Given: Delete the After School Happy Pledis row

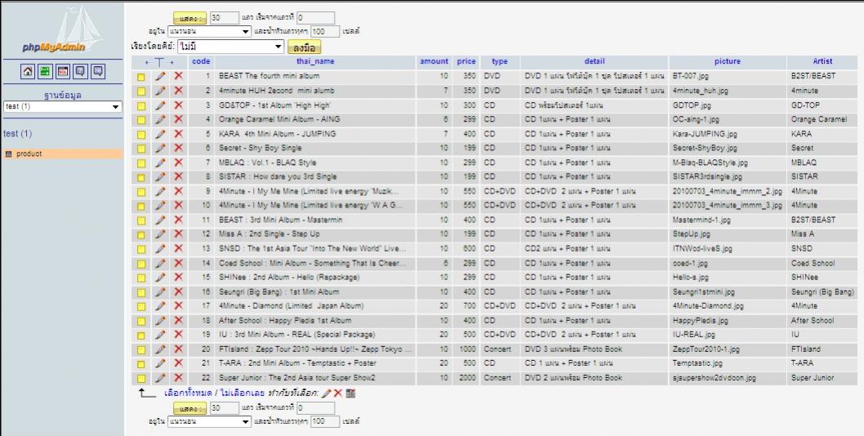Looking at the screenshot, I should (x=179, y=320).
